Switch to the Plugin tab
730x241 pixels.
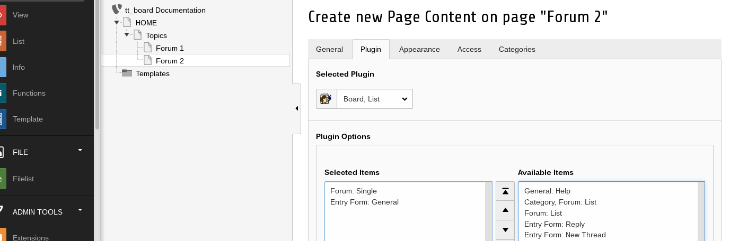371,49
